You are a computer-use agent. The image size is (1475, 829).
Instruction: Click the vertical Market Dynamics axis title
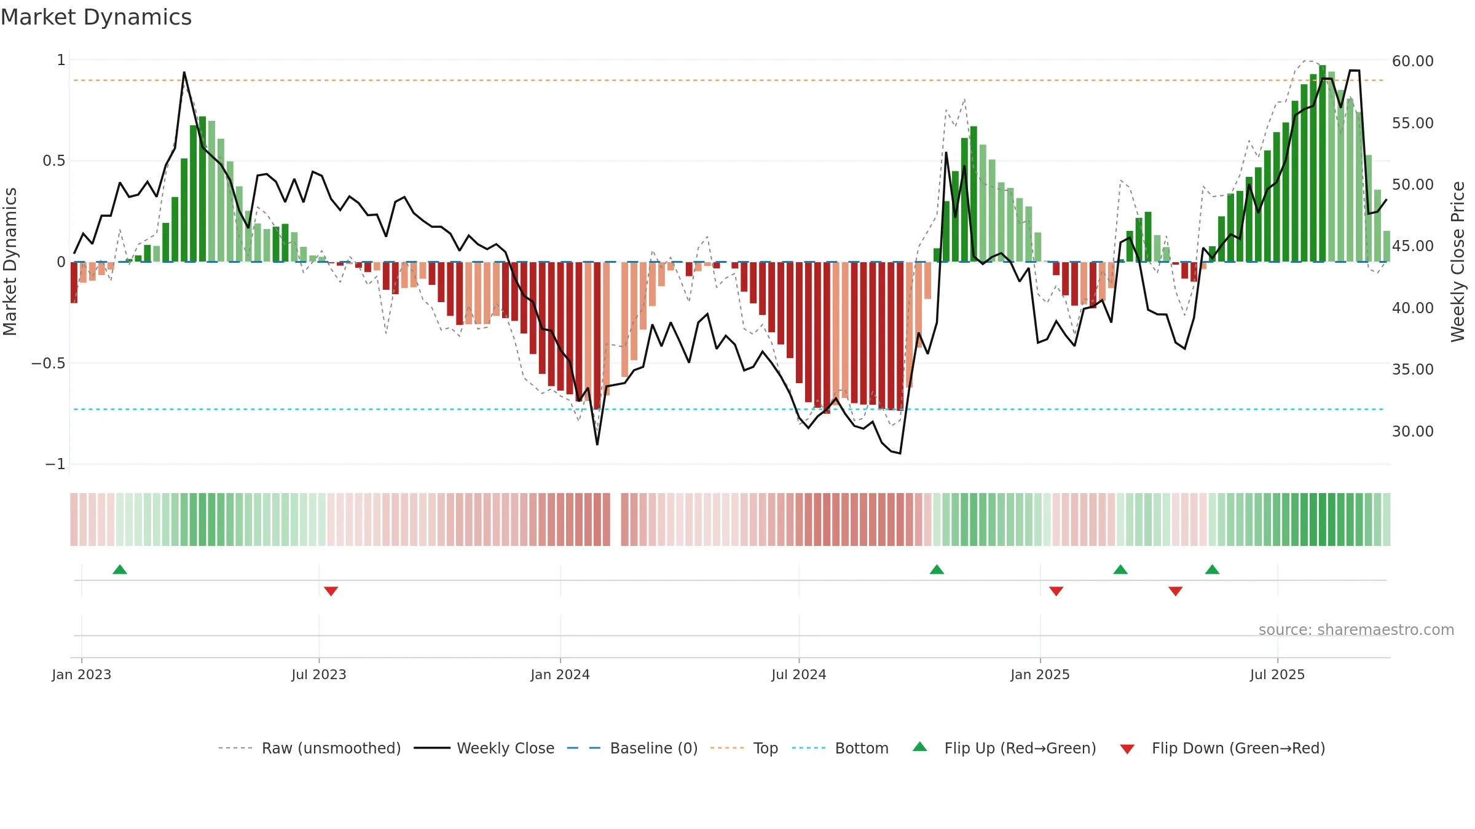click(10, 262)
